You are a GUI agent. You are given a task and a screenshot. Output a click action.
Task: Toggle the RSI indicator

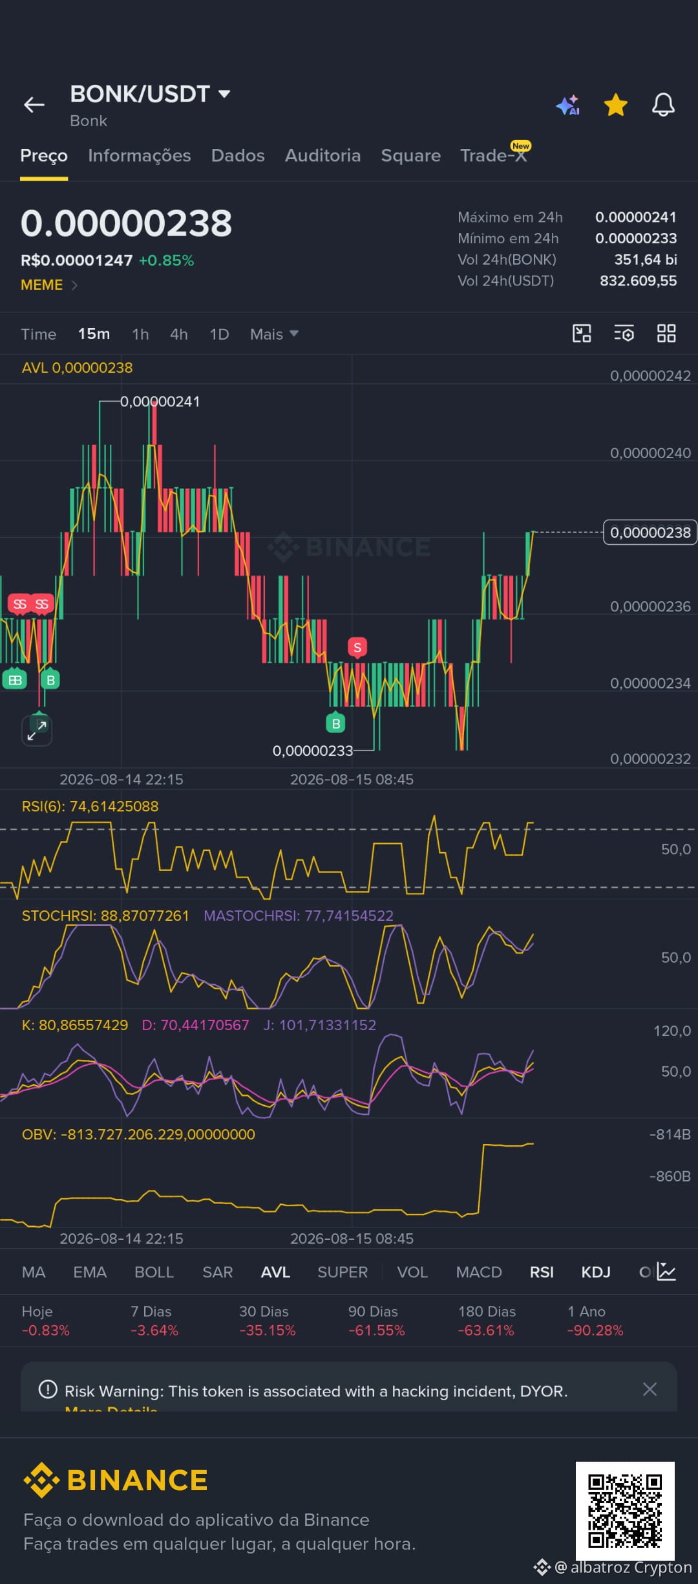point(542,1272)
